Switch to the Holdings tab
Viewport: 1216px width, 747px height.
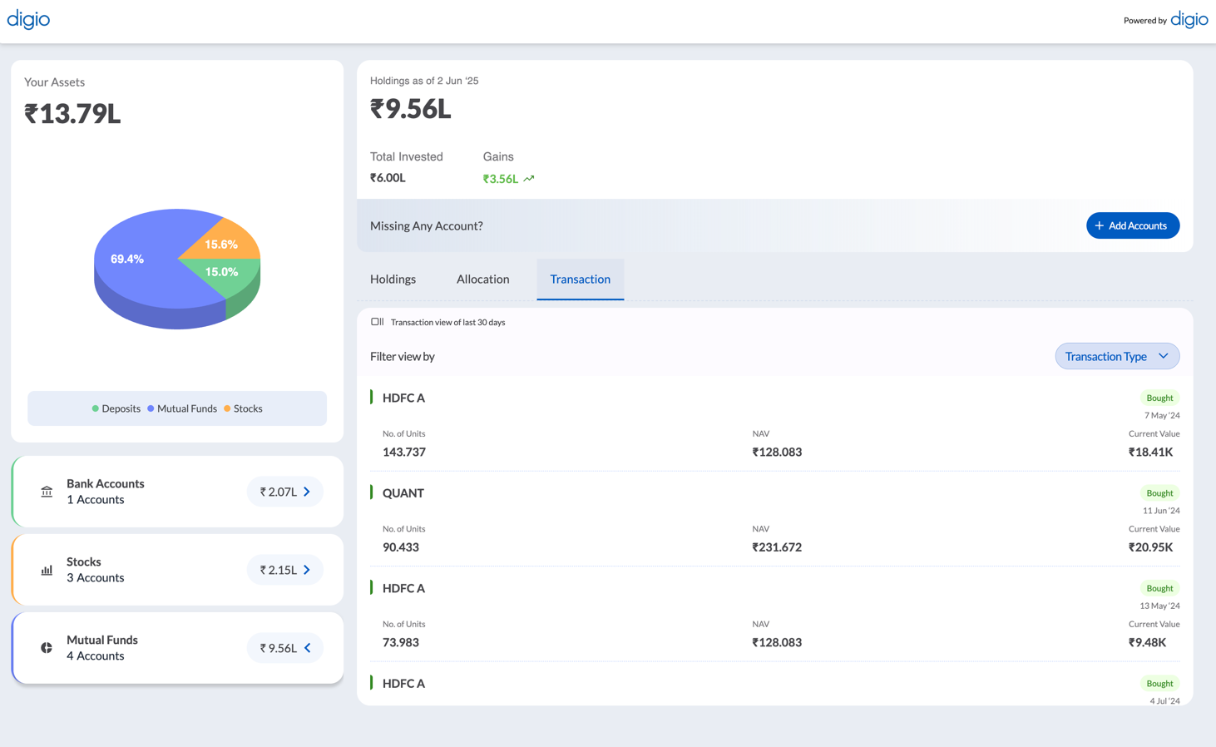(x=393, y=280)
